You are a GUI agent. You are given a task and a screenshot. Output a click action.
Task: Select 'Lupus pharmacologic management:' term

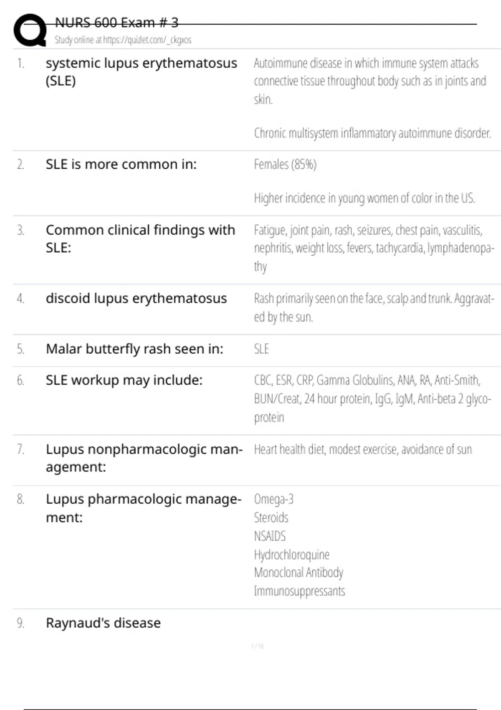click(x=144, y=508)
